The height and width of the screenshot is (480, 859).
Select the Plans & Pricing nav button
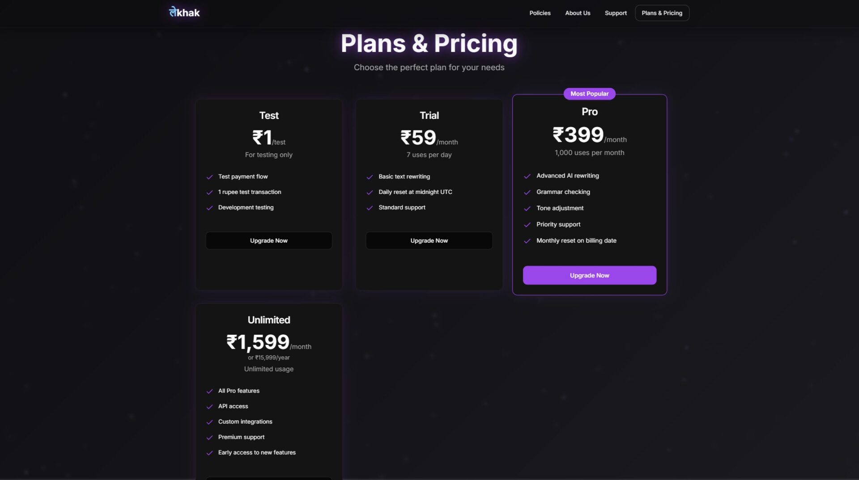coord(662,13)
